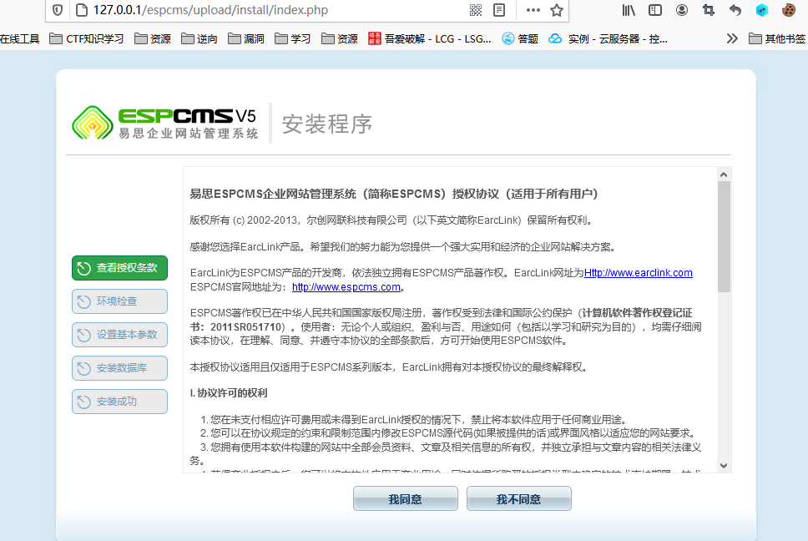Open the 在线工具 bookmark

pos(19,38)
